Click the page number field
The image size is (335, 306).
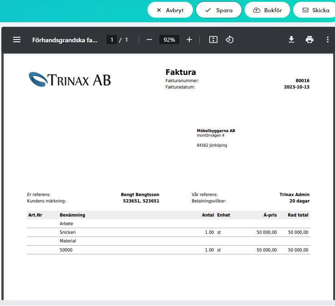click(112, 40)
